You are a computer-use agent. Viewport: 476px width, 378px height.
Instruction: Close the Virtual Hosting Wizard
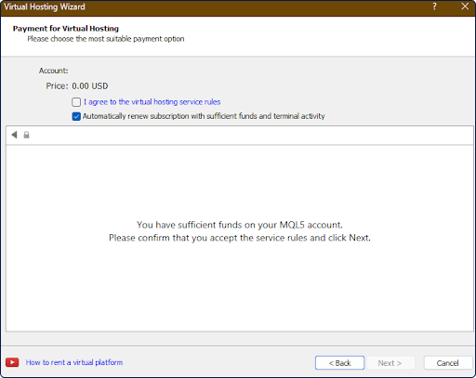(465, 7)
